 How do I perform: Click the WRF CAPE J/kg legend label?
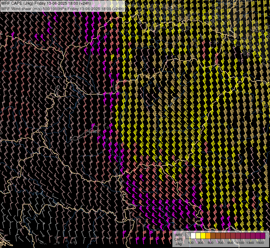point(179,239)
